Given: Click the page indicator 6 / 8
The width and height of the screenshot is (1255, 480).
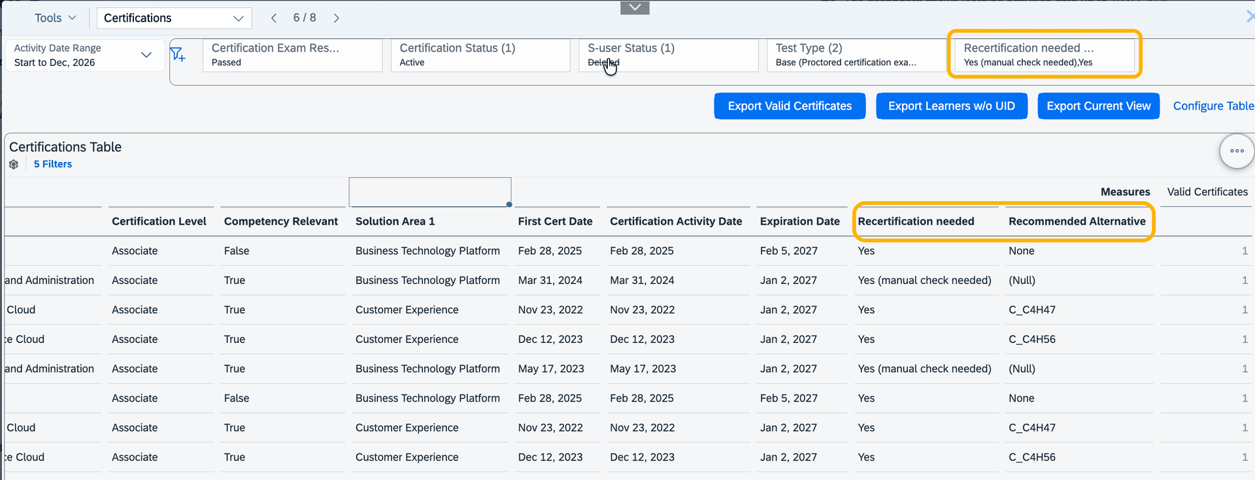Looking at the screenshot, I should point(305,18).
